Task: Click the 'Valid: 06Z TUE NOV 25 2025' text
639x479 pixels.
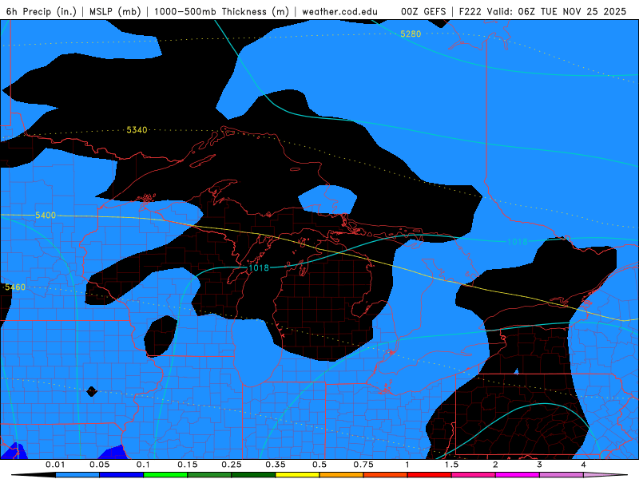Action: 556,11
